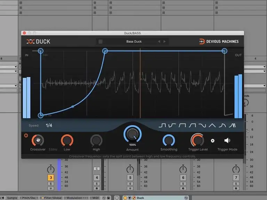Switch to the Filter/Global tab
This screenshot has height=200, width=267.
click(51, 198)
